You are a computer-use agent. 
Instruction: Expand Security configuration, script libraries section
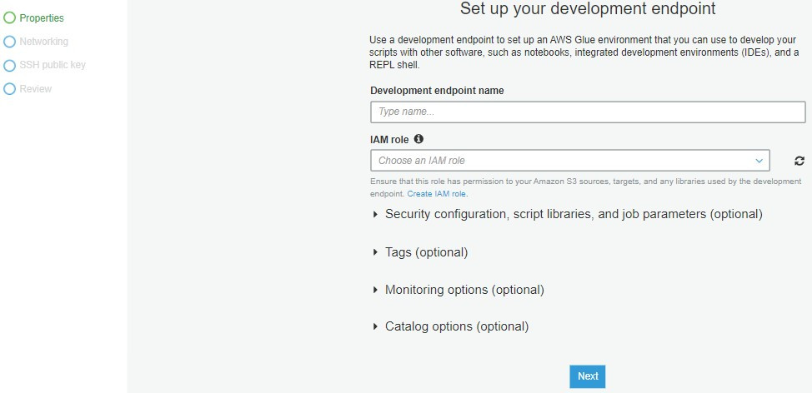(x=573, y=214)
